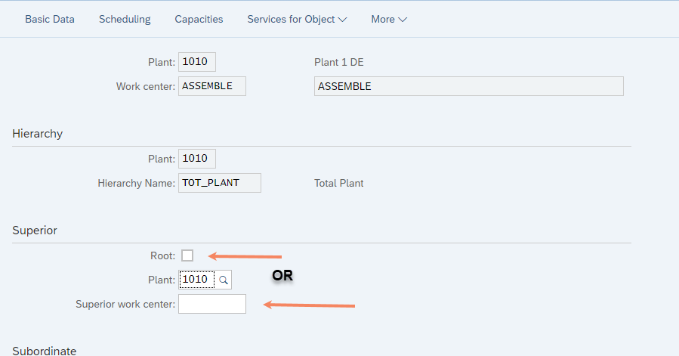Click the Total Plant description text
The height and width of the screenshot is (356, 679).
pyautogui.click(x=339, y=184)
